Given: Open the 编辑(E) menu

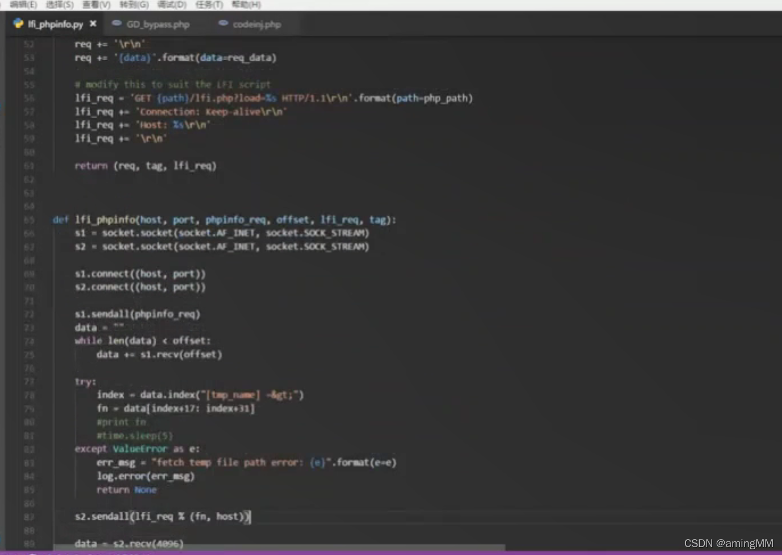Looking at the screenshot, I should [23, 5].
